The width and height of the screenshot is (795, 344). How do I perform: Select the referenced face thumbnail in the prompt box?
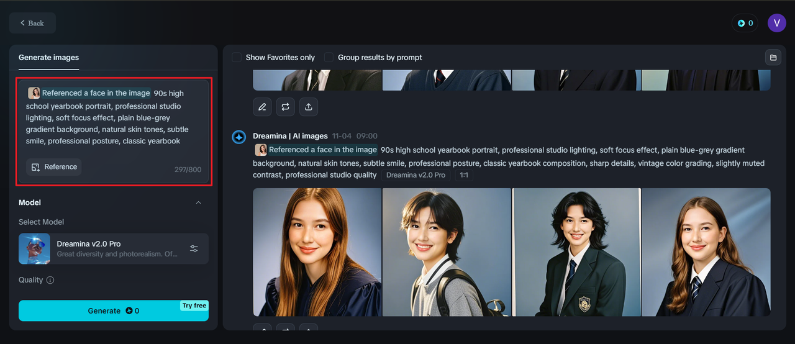pos(34,93)
